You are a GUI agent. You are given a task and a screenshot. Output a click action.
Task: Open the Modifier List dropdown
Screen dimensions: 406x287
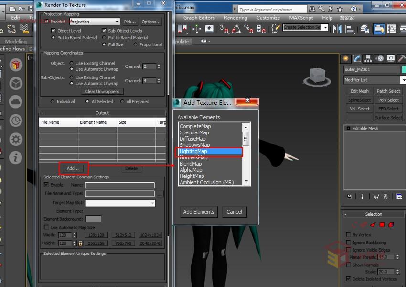(x=403, y=80)
